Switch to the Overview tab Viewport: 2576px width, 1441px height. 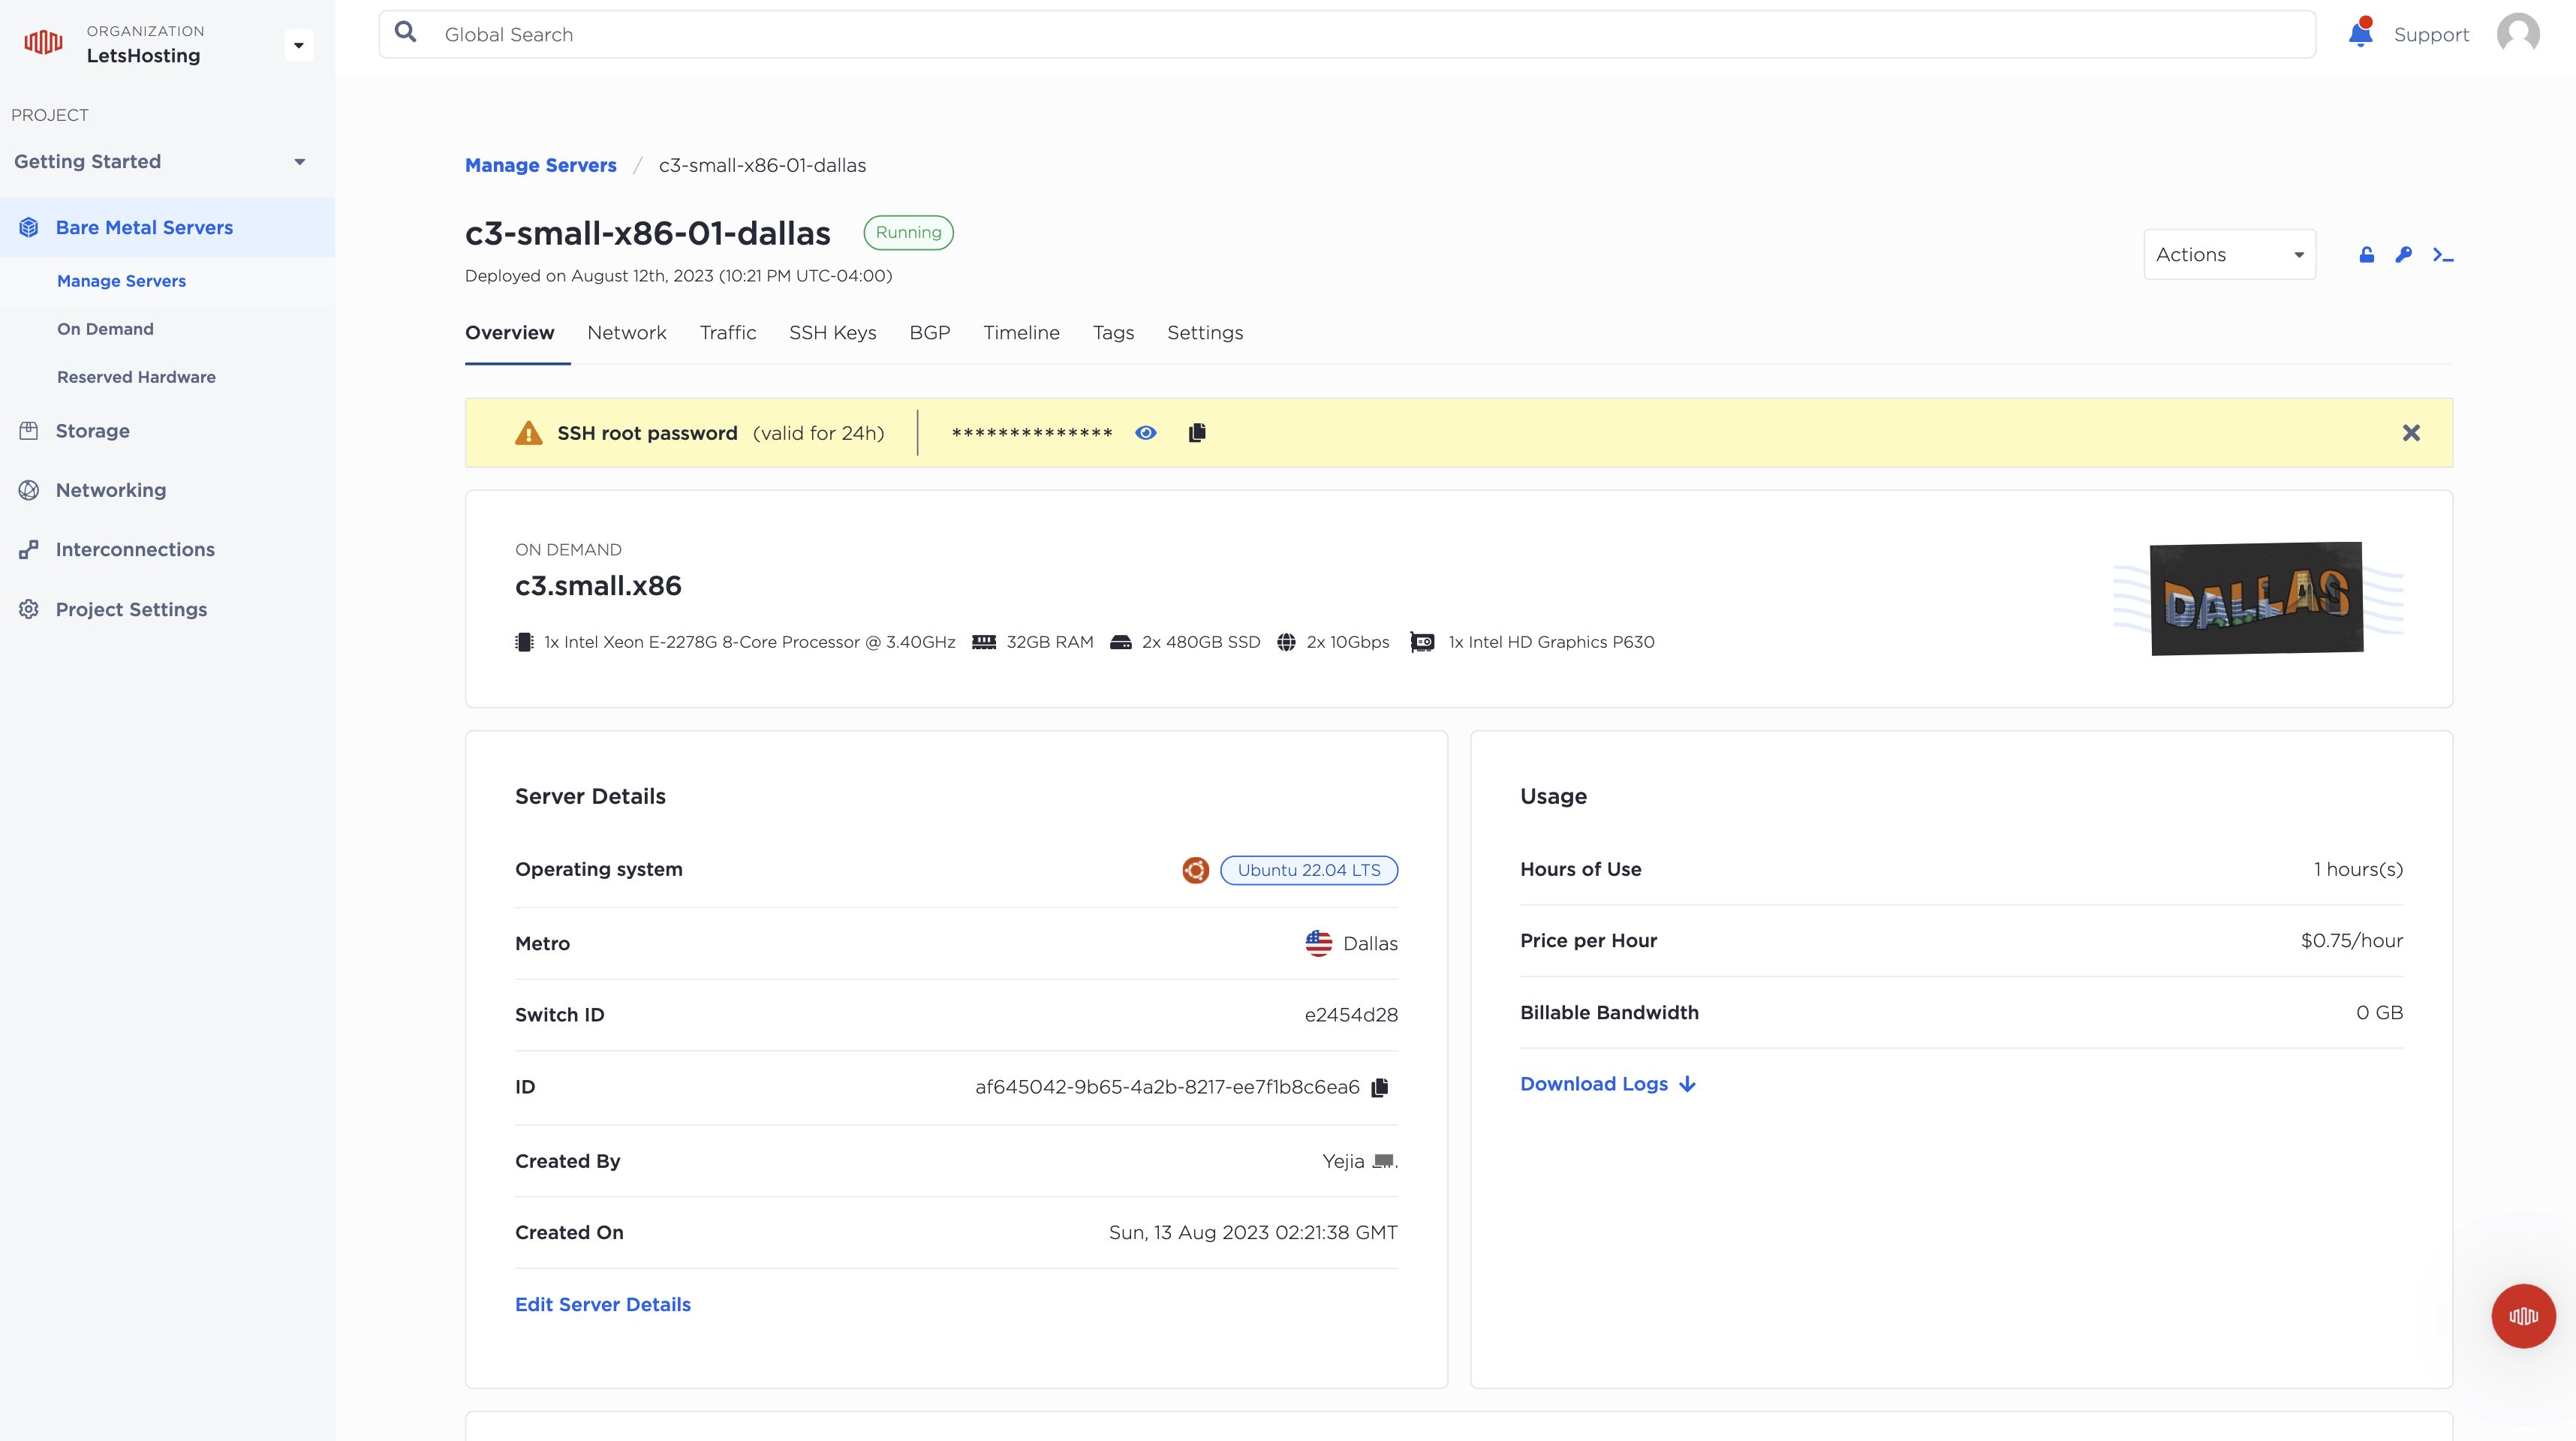pos(509,333)
